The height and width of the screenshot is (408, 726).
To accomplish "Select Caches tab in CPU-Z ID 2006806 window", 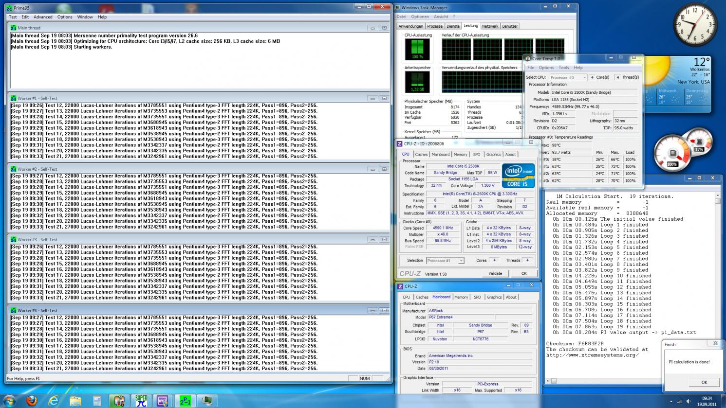I will 421,155.
